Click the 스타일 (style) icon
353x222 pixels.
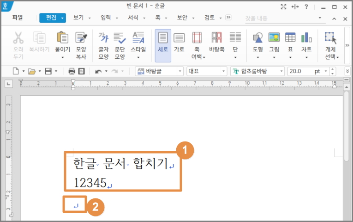pyautogui.click(x=138, y=37)
